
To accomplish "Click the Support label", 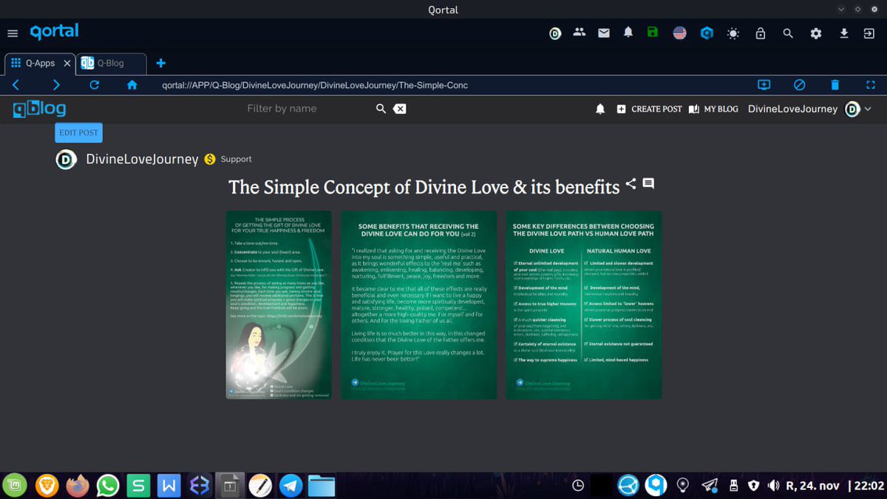I will (x=236, y=159).
